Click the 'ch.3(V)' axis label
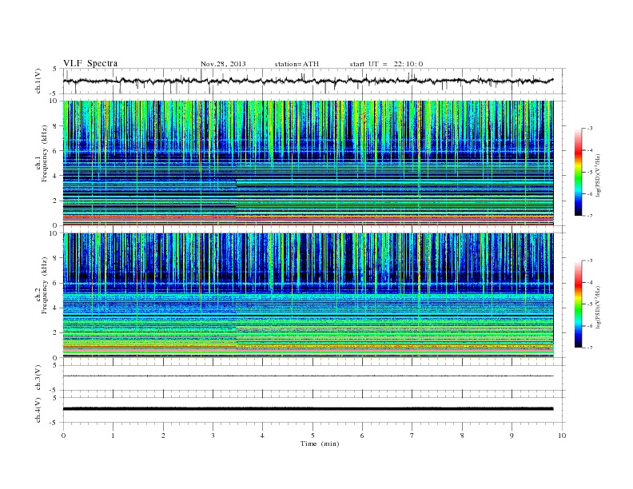Viewport: 633px width, 489px height. (38, 378)
